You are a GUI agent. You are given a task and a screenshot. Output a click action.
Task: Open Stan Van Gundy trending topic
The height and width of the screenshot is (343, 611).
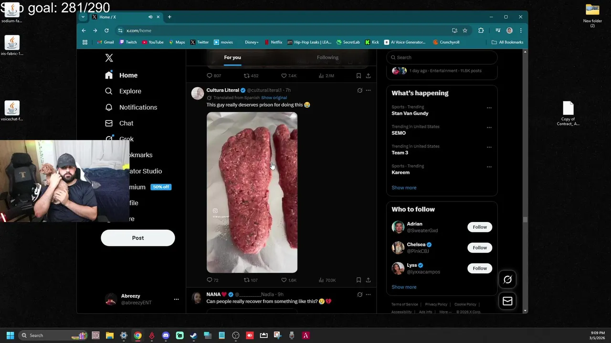point(410,113)
